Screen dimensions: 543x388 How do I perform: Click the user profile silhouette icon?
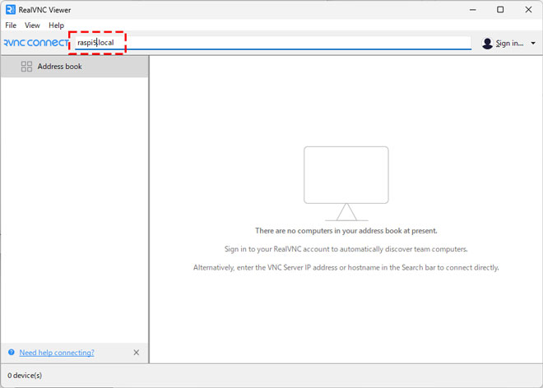(487, 44)
